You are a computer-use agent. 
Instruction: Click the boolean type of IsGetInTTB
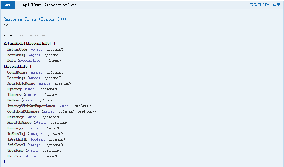(38, 139)
